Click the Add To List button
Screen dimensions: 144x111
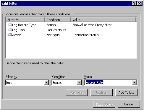click(126, 92)
